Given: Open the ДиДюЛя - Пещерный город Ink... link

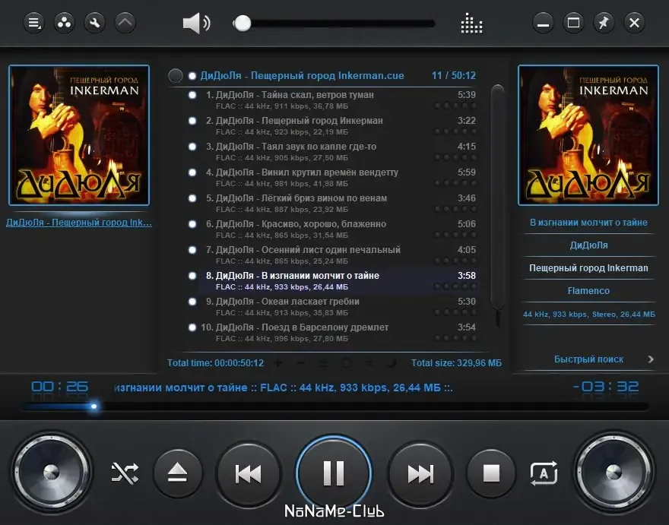Looking at the screenshot, I should click(x=79, y=223).
